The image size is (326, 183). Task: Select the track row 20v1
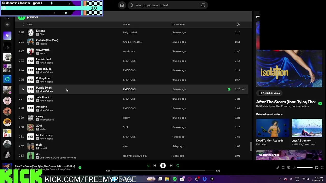pos(133,127)
